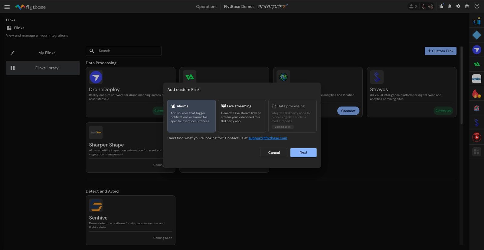Click the add Flink grid icon in right sidebar
This screenshot has width=484, height=250.
point(477,152)
